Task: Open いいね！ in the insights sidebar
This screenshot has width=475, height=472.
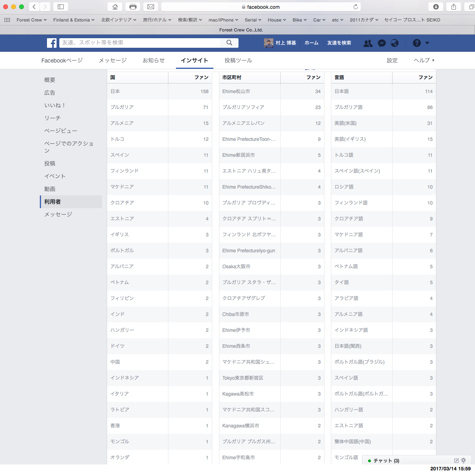Action: (55, 105)
